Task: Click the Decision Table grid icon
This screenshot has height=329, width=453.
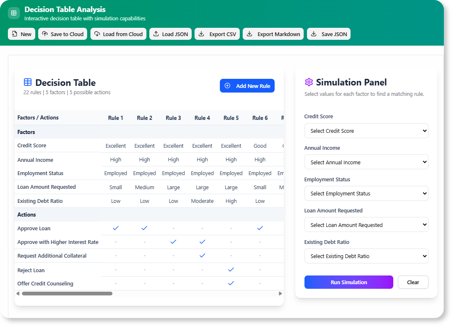Action: tap(27, 83)
